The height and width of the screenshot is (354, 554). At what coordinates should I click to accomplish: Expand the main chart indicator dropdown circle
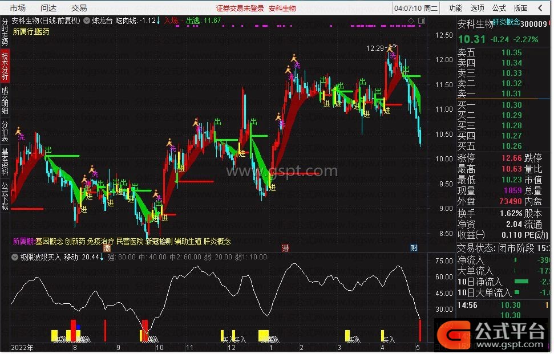[87, 21]
